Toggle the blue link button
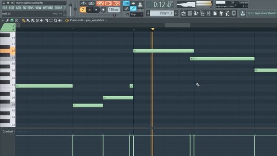Viewport: 277px width, 156px height. click(133, 9)
